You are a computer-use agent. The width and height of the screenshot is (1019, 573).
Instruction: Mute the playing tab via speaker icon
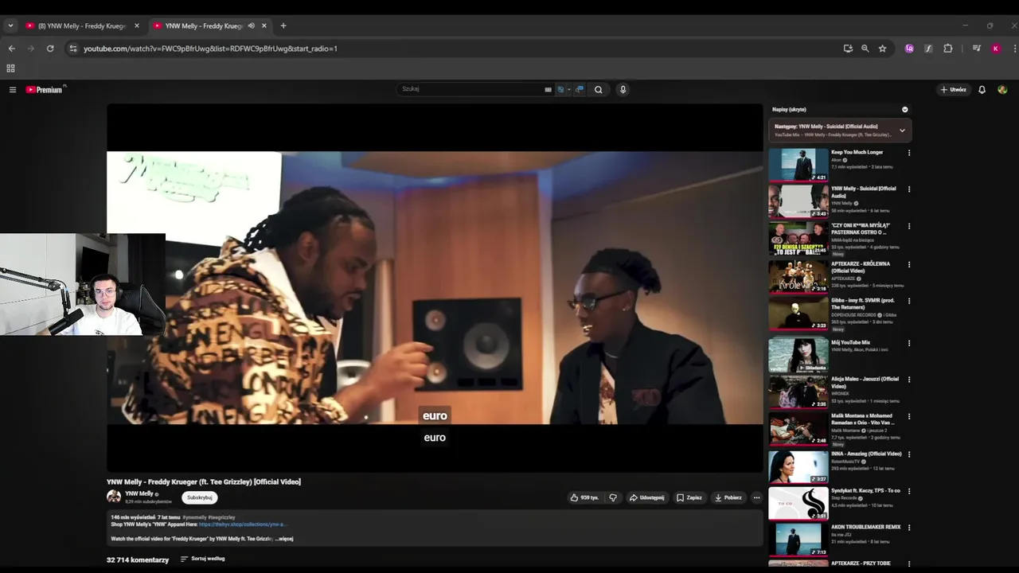pyautogui.click(x=251, y=25)
